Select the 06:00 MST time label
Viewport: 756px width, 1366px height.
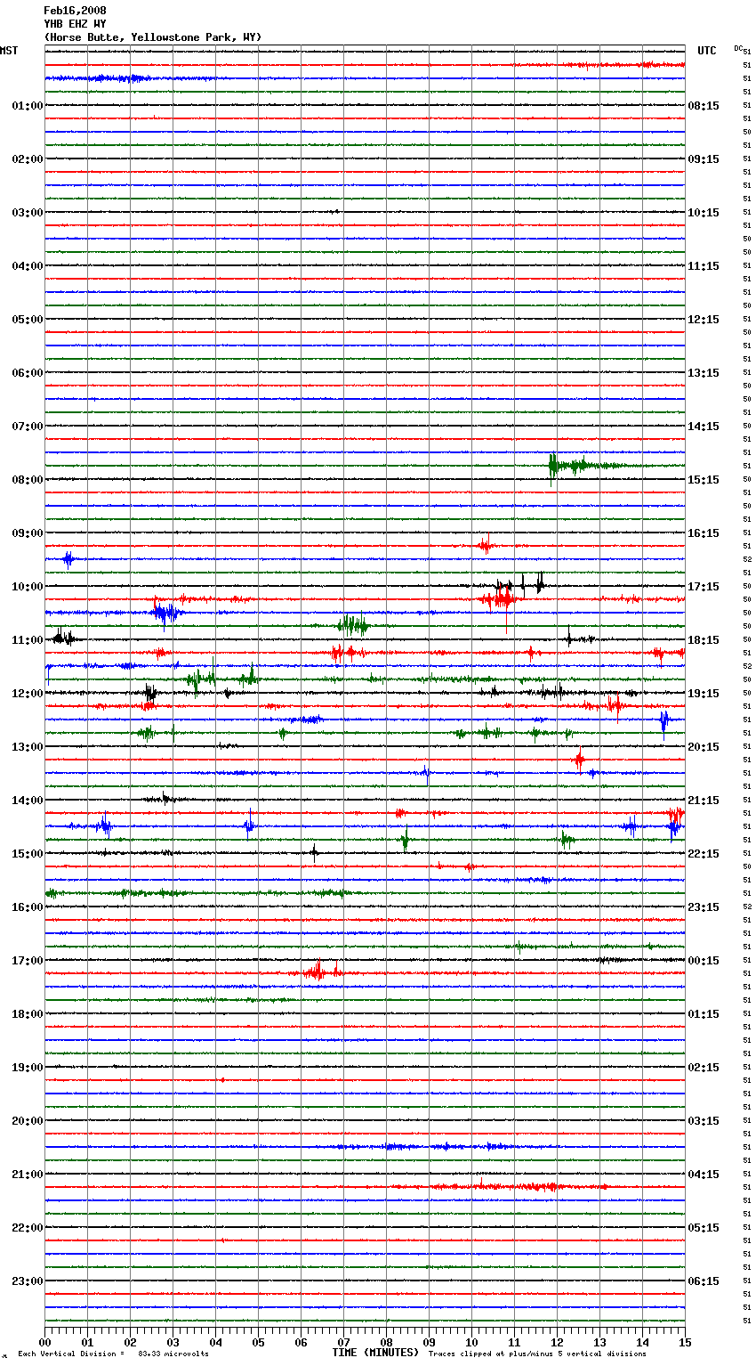click(27, 373)
